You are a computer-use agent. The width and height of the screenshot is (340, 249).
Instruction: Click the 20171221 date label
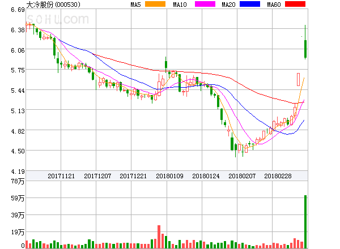click(133, 176)
